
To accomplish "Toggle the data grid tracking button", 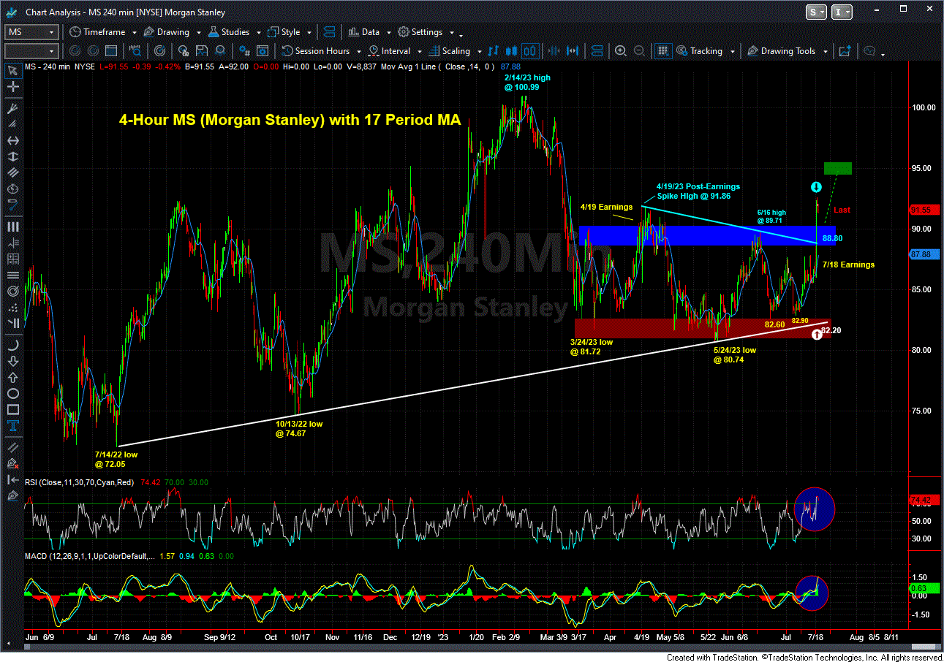I will [663, 51].
